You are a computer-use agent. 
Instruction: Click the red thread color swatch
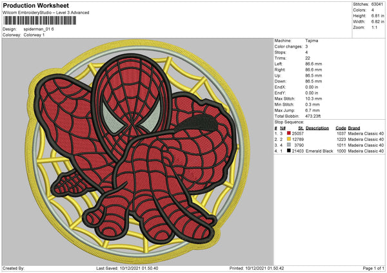coord(290,133)
